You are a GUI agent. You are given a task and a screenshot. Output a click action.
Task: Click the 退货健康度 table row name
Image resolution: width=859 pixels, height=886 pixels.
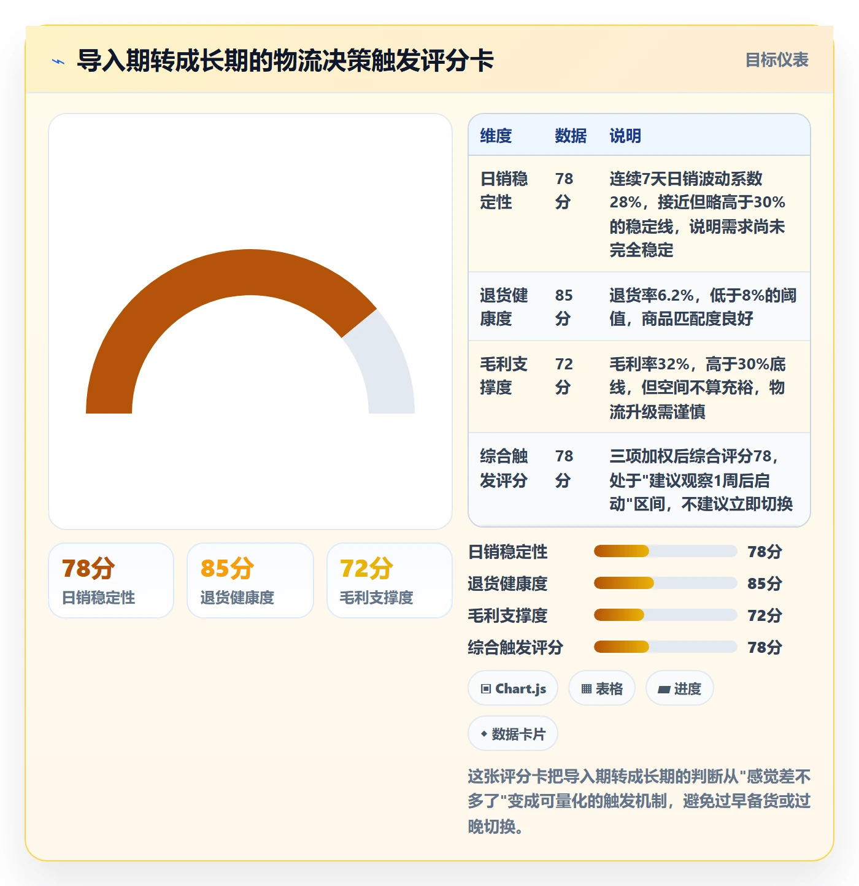(x=504, y=307)
